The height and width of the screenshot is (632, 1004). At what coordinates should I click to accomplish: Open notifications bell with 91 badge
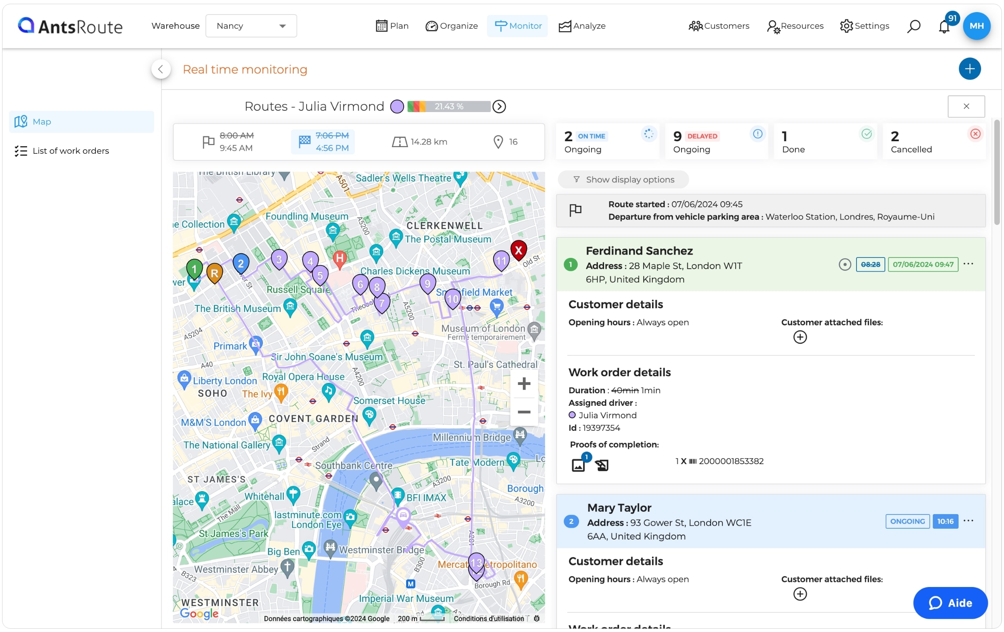tap(945, 26)
